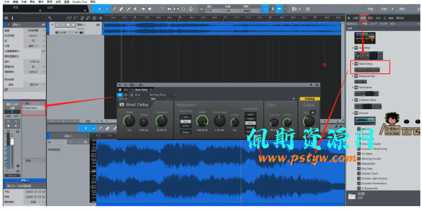The width and height of the screenshot is (422, 210).
Task: Open the track list hamburger icon
Action: (7, 18)
